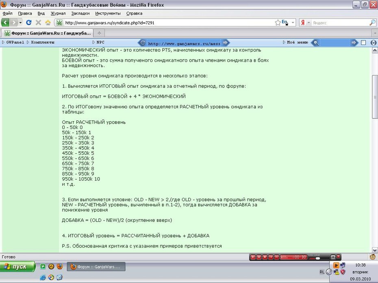Go to the Home page icon
Viewport: 378px width, 283px height.
coord(48,23)
